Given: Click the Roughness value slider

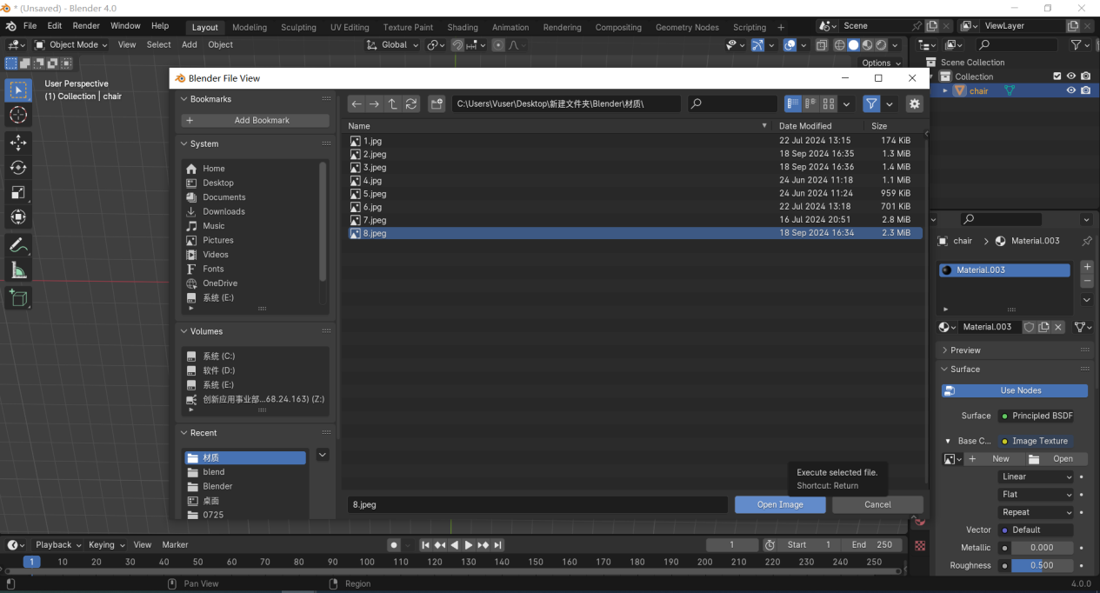Looking at the screenshot, I should (1042, 565).
